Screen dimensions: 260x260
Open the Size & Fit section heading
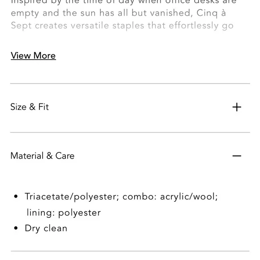30,107
